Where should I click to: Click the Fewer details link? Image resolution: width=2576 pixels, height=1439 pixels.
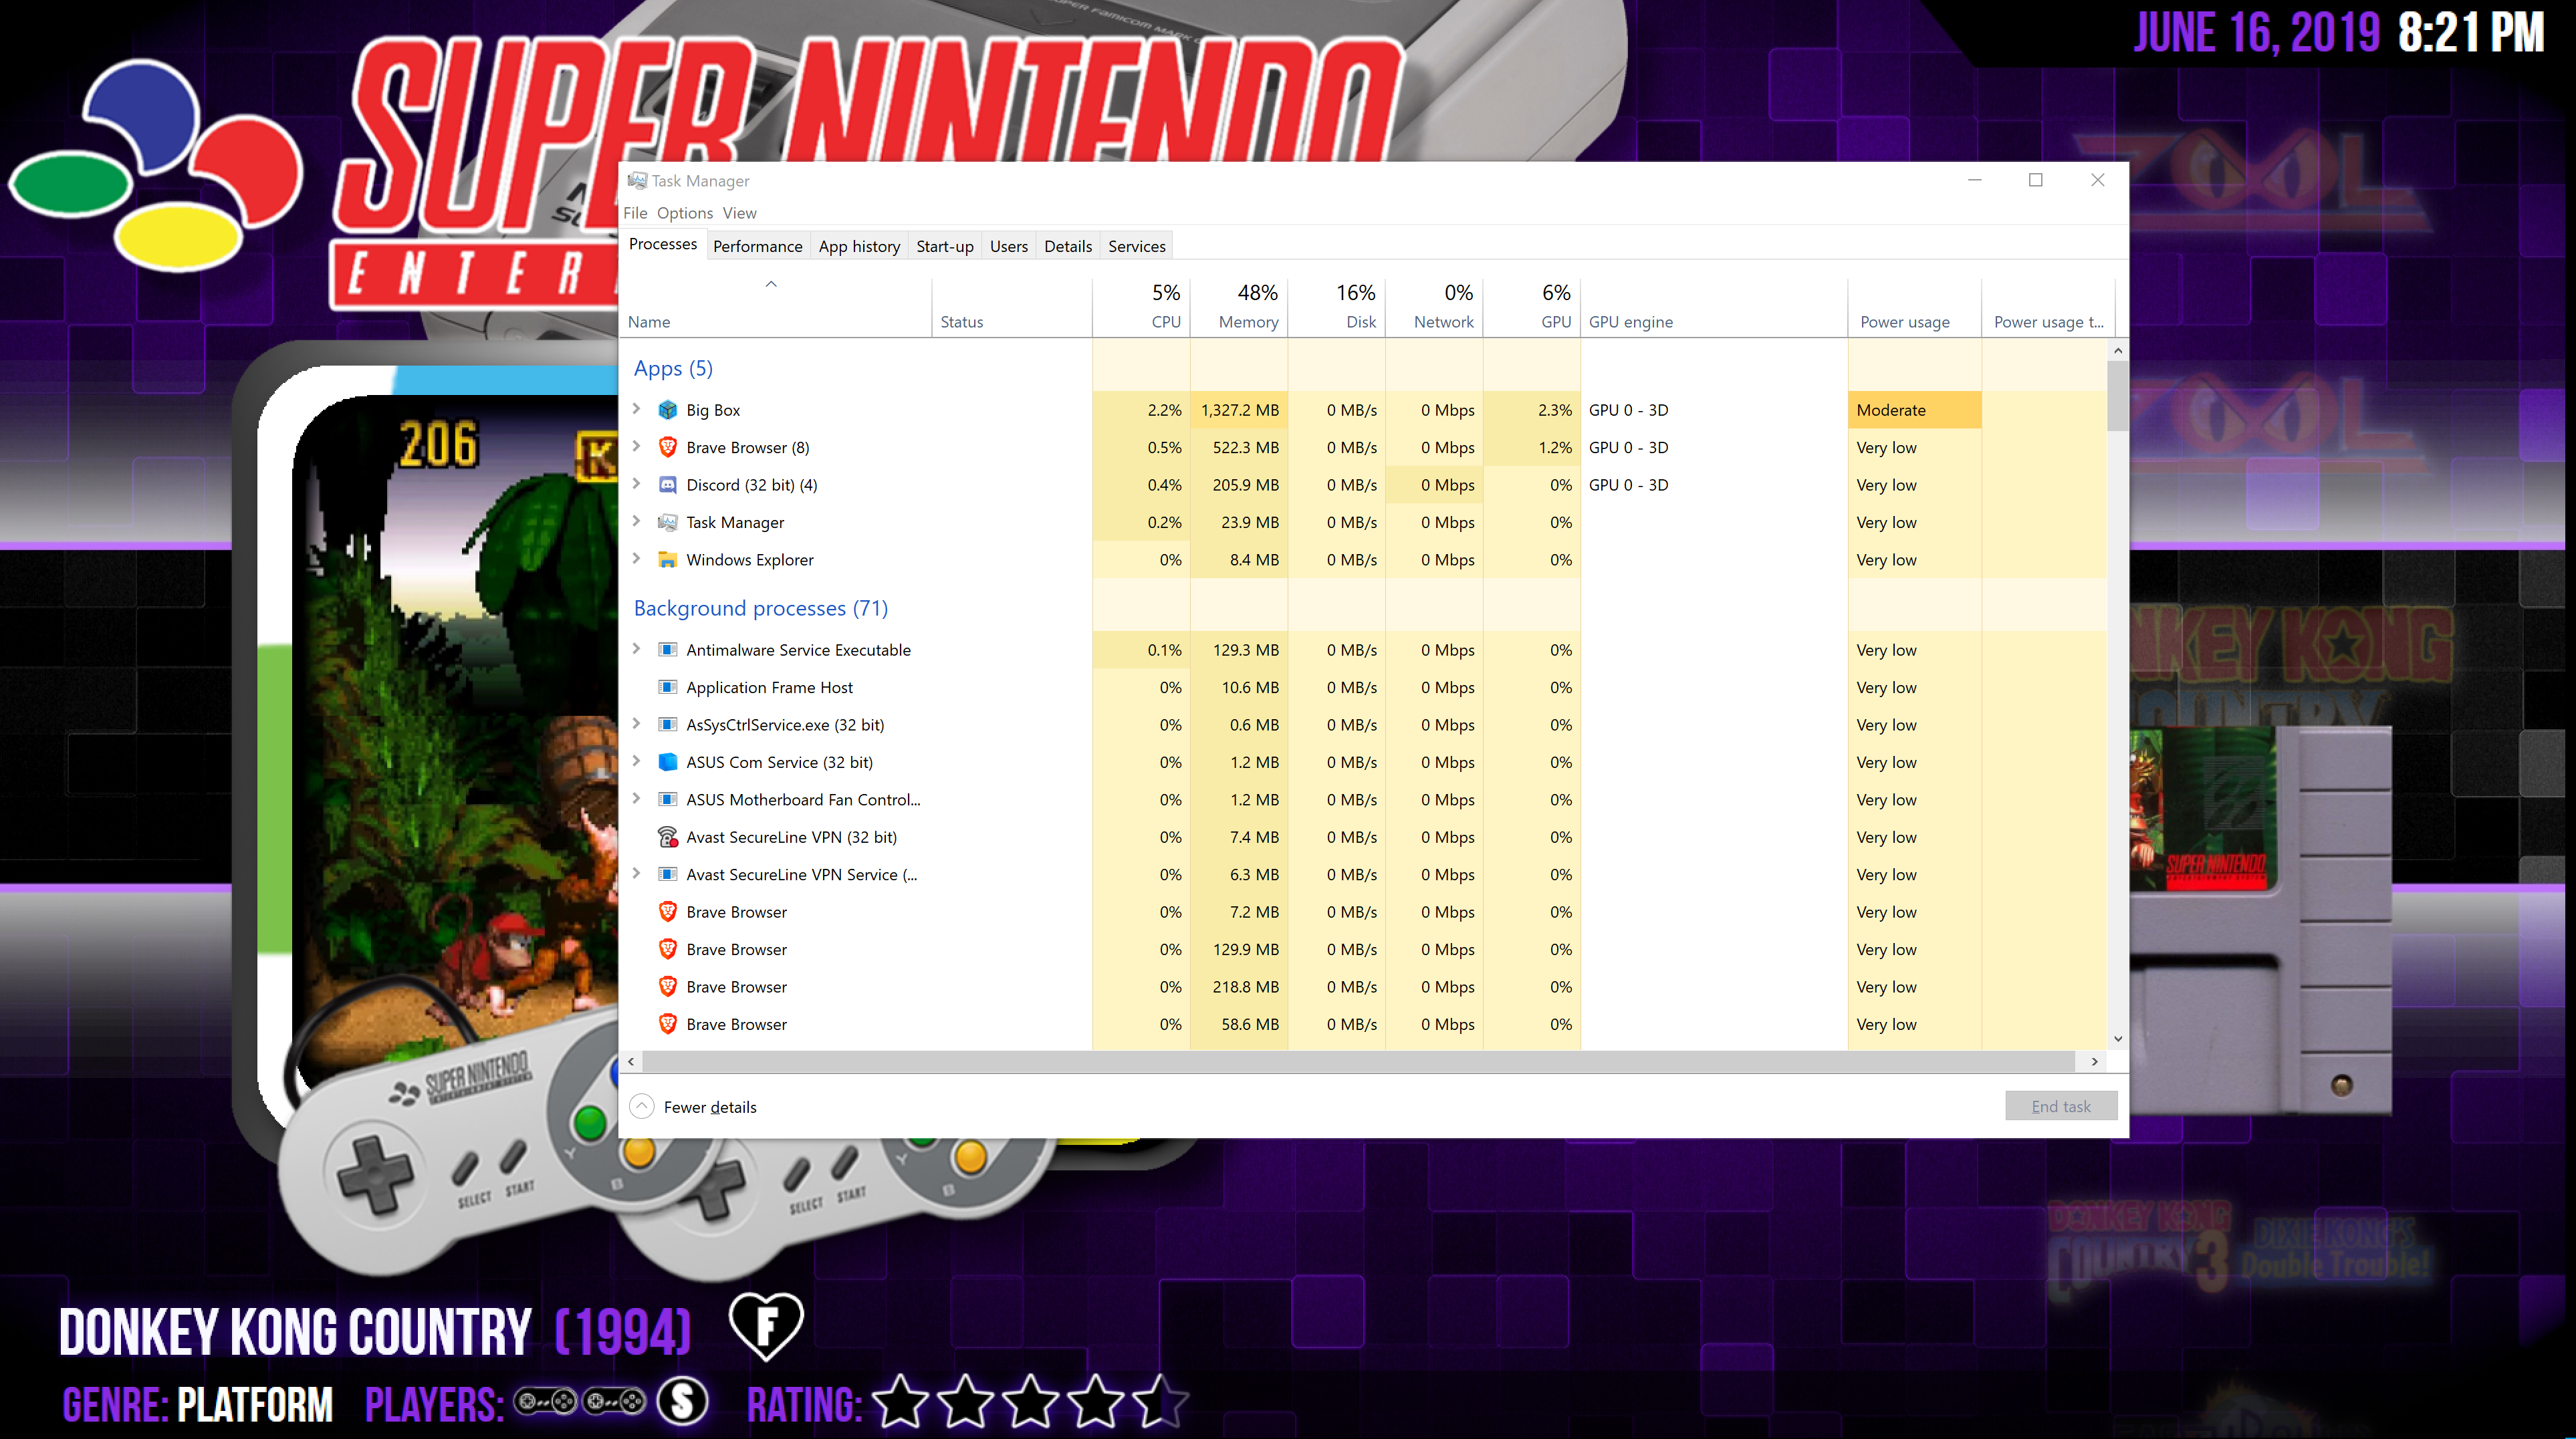click(x=710, y=1107)
